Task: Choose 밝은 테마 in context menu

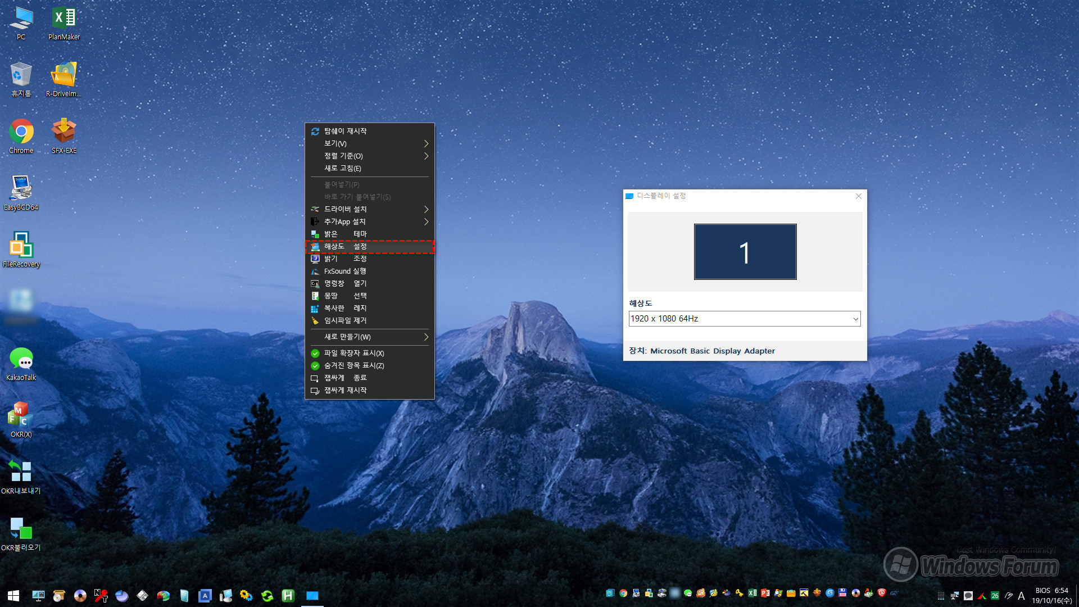Action: click(x=370, y=234)
